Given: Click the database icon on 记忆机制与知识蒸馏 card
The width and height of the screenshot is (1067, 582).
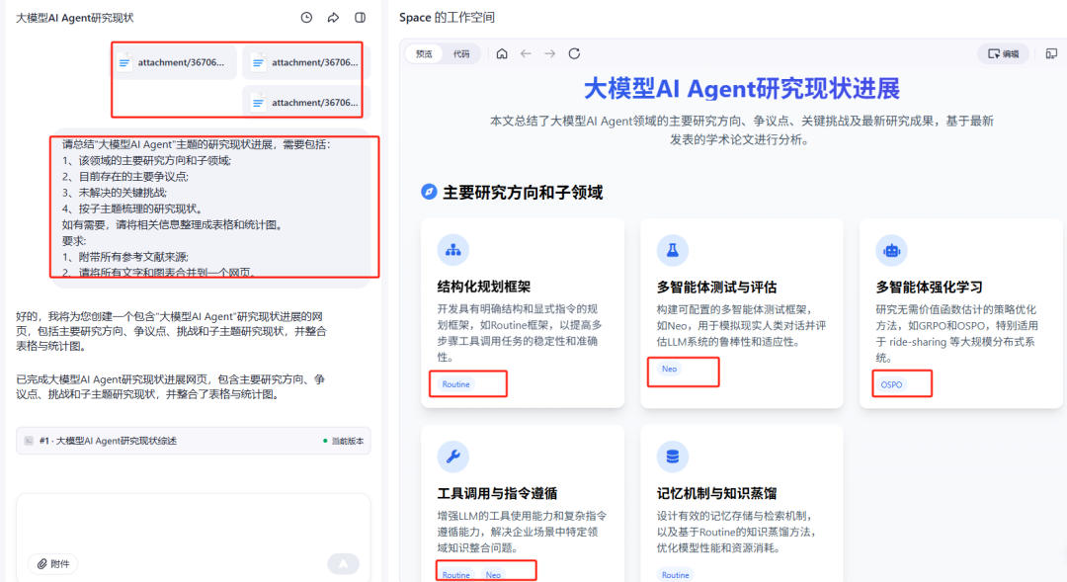Looking at the screenshot, I should coord(673,457).
